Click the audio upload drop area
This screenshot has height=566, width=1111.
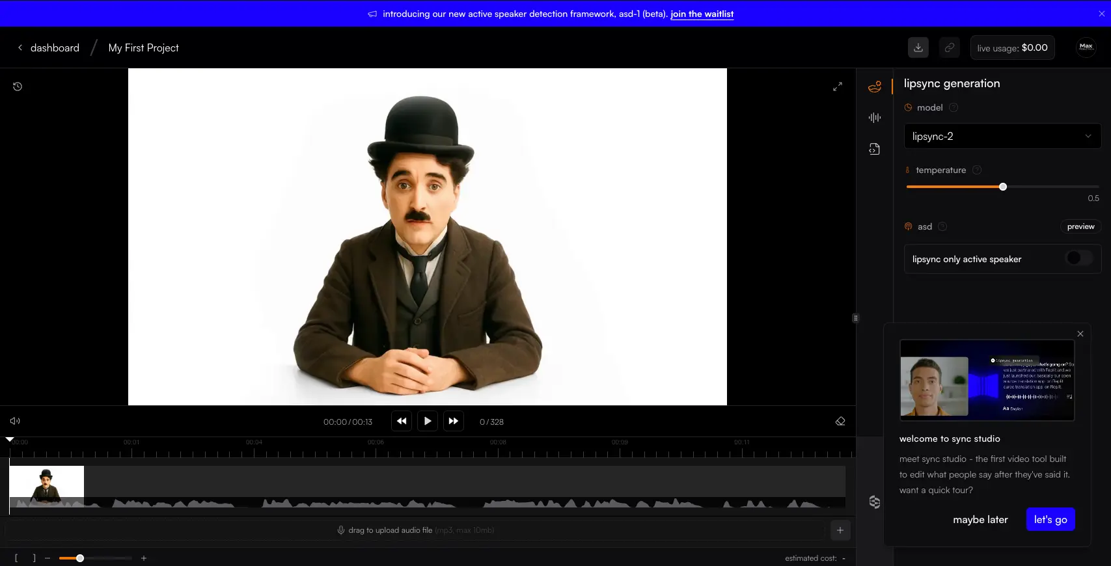(415, 530)
